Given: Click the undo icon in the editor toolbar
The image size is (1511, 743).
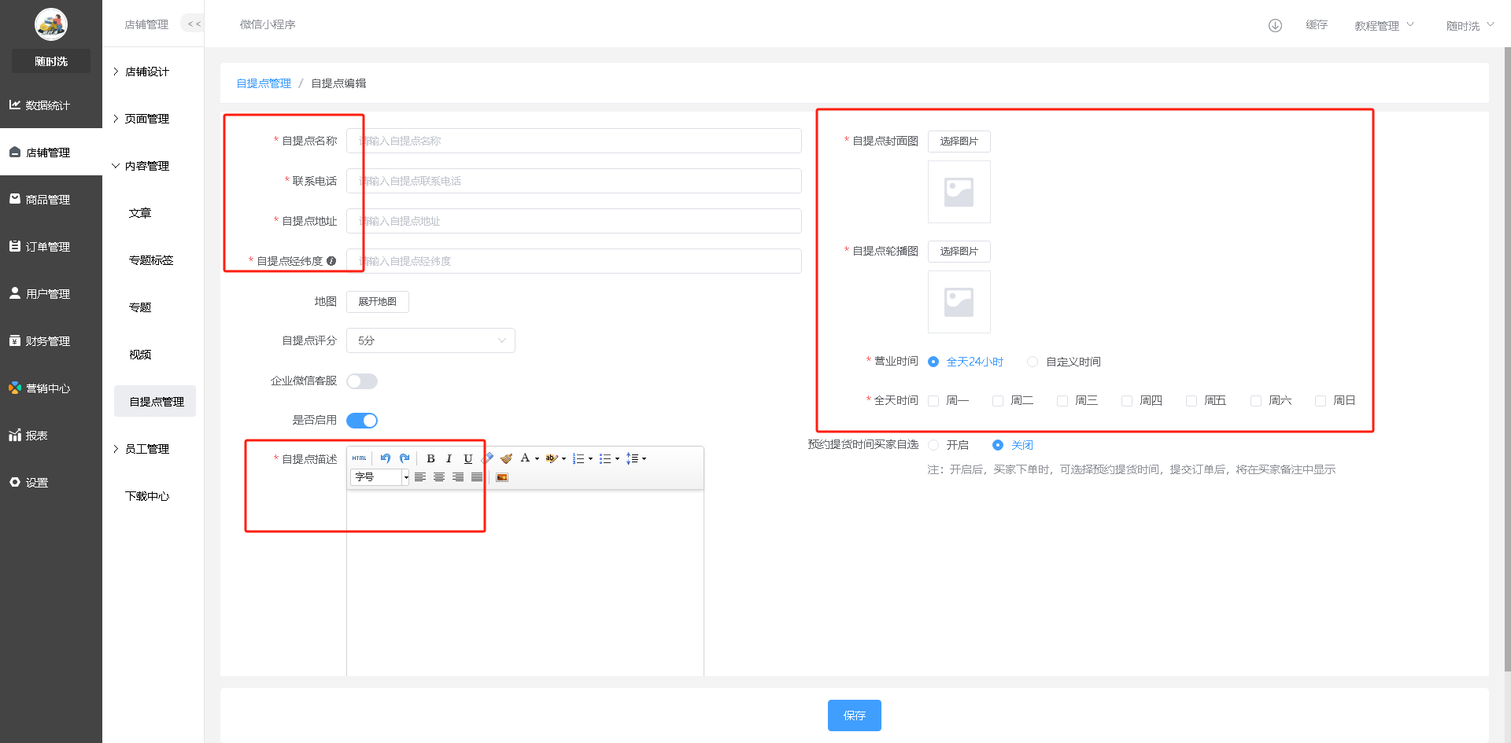Looking at the screenshot, I should (x=385, y=458).
